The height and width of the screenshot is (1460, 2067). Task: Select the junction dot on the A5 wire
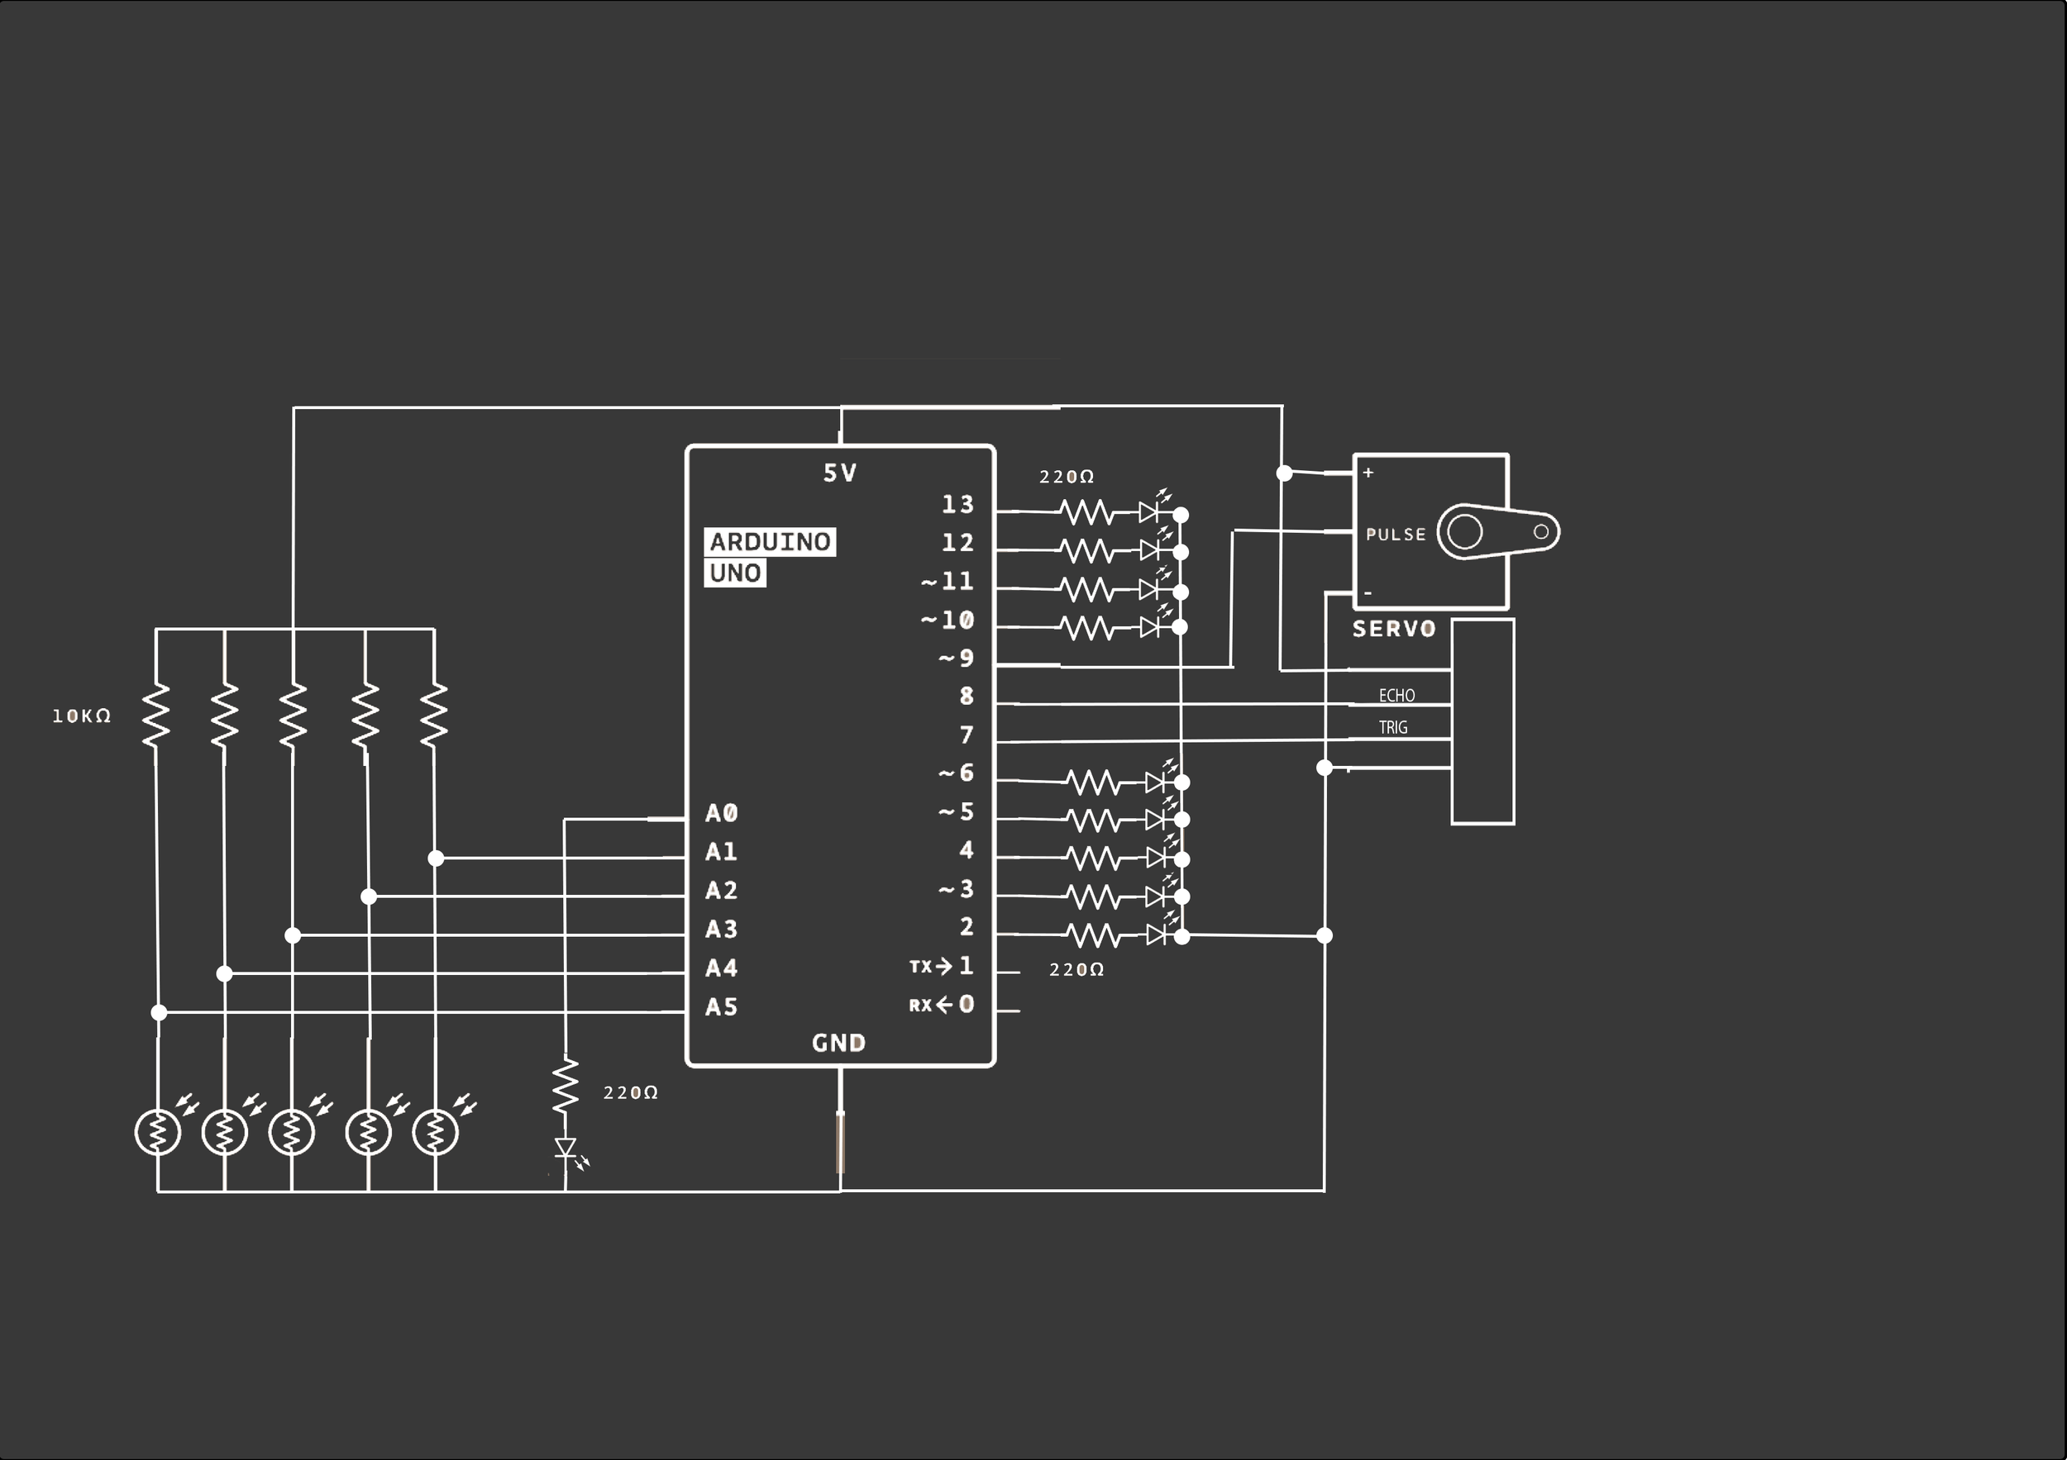coord(159,1012)
